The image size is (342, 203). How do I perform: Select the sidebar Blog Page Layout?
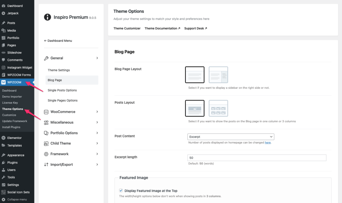click(x=218, y=74)
